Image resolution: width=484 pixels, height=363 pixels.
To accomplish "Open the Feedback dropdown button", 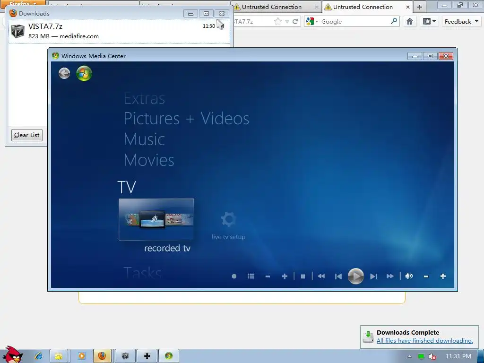I will [461, 21].
